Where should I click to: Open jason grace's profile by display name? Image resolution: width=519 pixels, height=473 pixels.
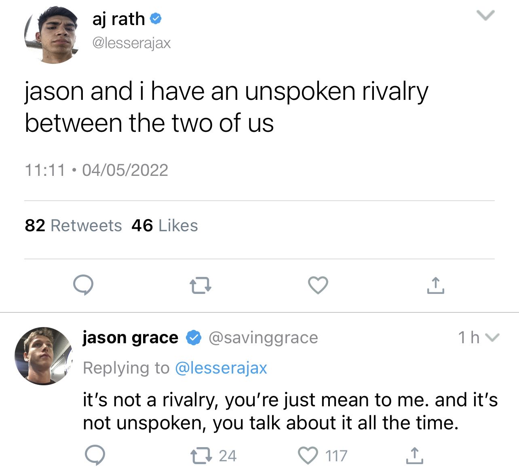coord(130,337)
